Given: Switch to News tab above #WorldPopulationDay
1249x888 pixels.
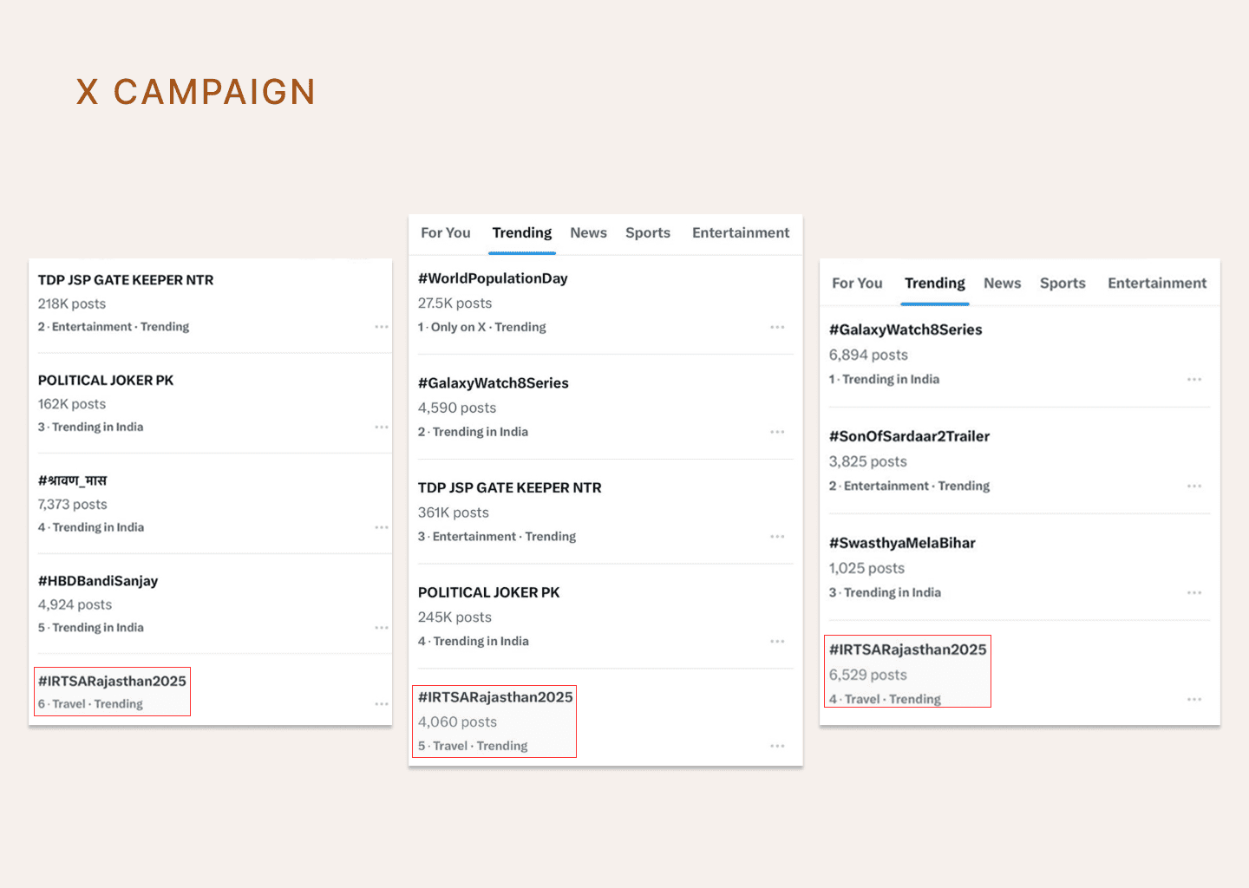Looking at the screenshot, I should pyautogui.click(x=588, y=232).
